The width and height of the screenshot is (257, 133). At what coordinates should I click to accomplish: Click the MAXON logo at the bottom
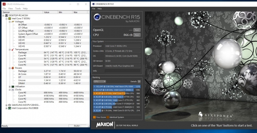tap(105, 124)
